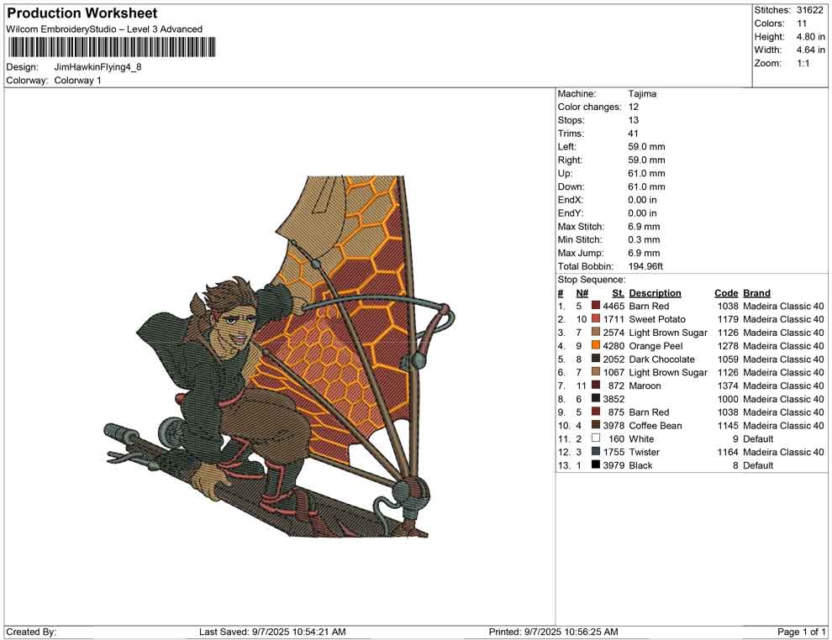This screenshot has height=640, width=832.
Task: Select the stitch count "4465"
Action: click(613, 306)
